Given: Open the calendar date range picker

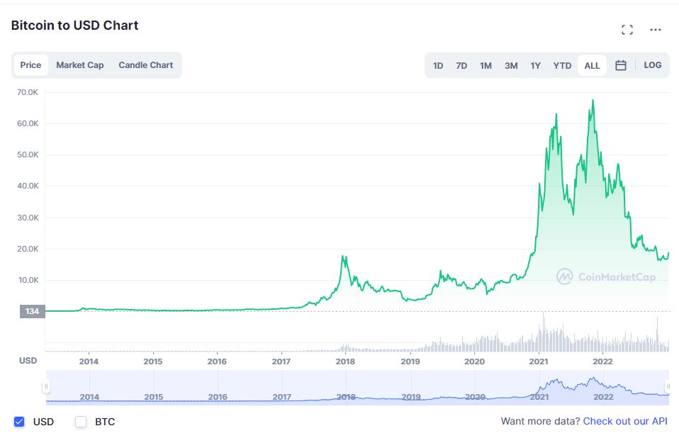Looking at the screenshot, I should pyautogui.click(x=621, y=65).
